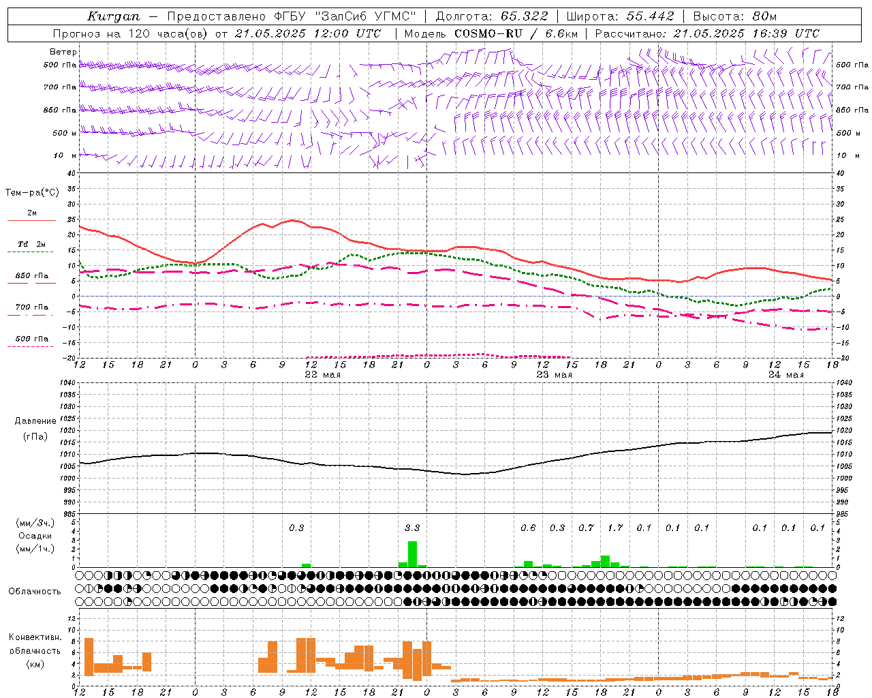Select the provider text ФГБУ "ЗапСиб УГМС"
The height and width of the screenshot is (698, 872).
click(x=346, y=16)
